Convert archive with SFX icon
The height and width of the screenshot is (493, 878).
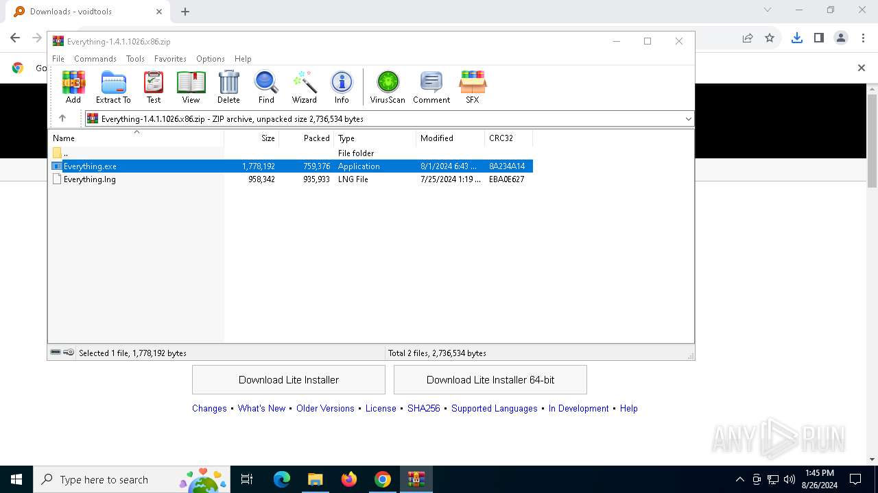point(473,87)
